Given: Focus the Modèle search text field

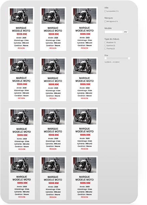Looking at the screenshot, I should (x=114, y=32).
